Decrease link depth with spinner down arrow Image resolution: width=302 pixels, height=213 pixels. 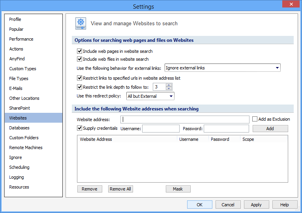[169, 89]
